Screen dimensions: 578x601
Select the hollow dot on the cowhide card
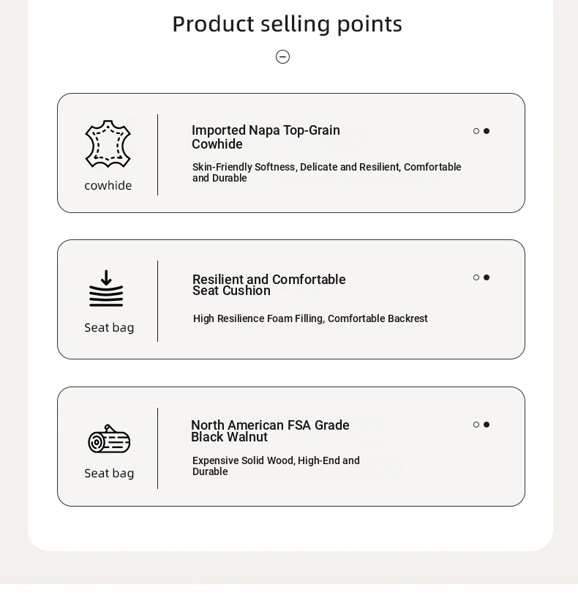click(x=476, y=131)
